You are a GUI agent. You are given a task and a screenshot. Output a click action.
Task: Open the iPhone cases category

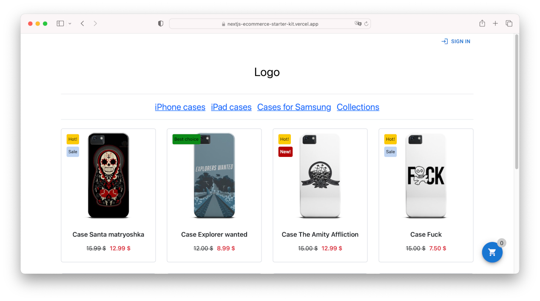tap(180, 107)
